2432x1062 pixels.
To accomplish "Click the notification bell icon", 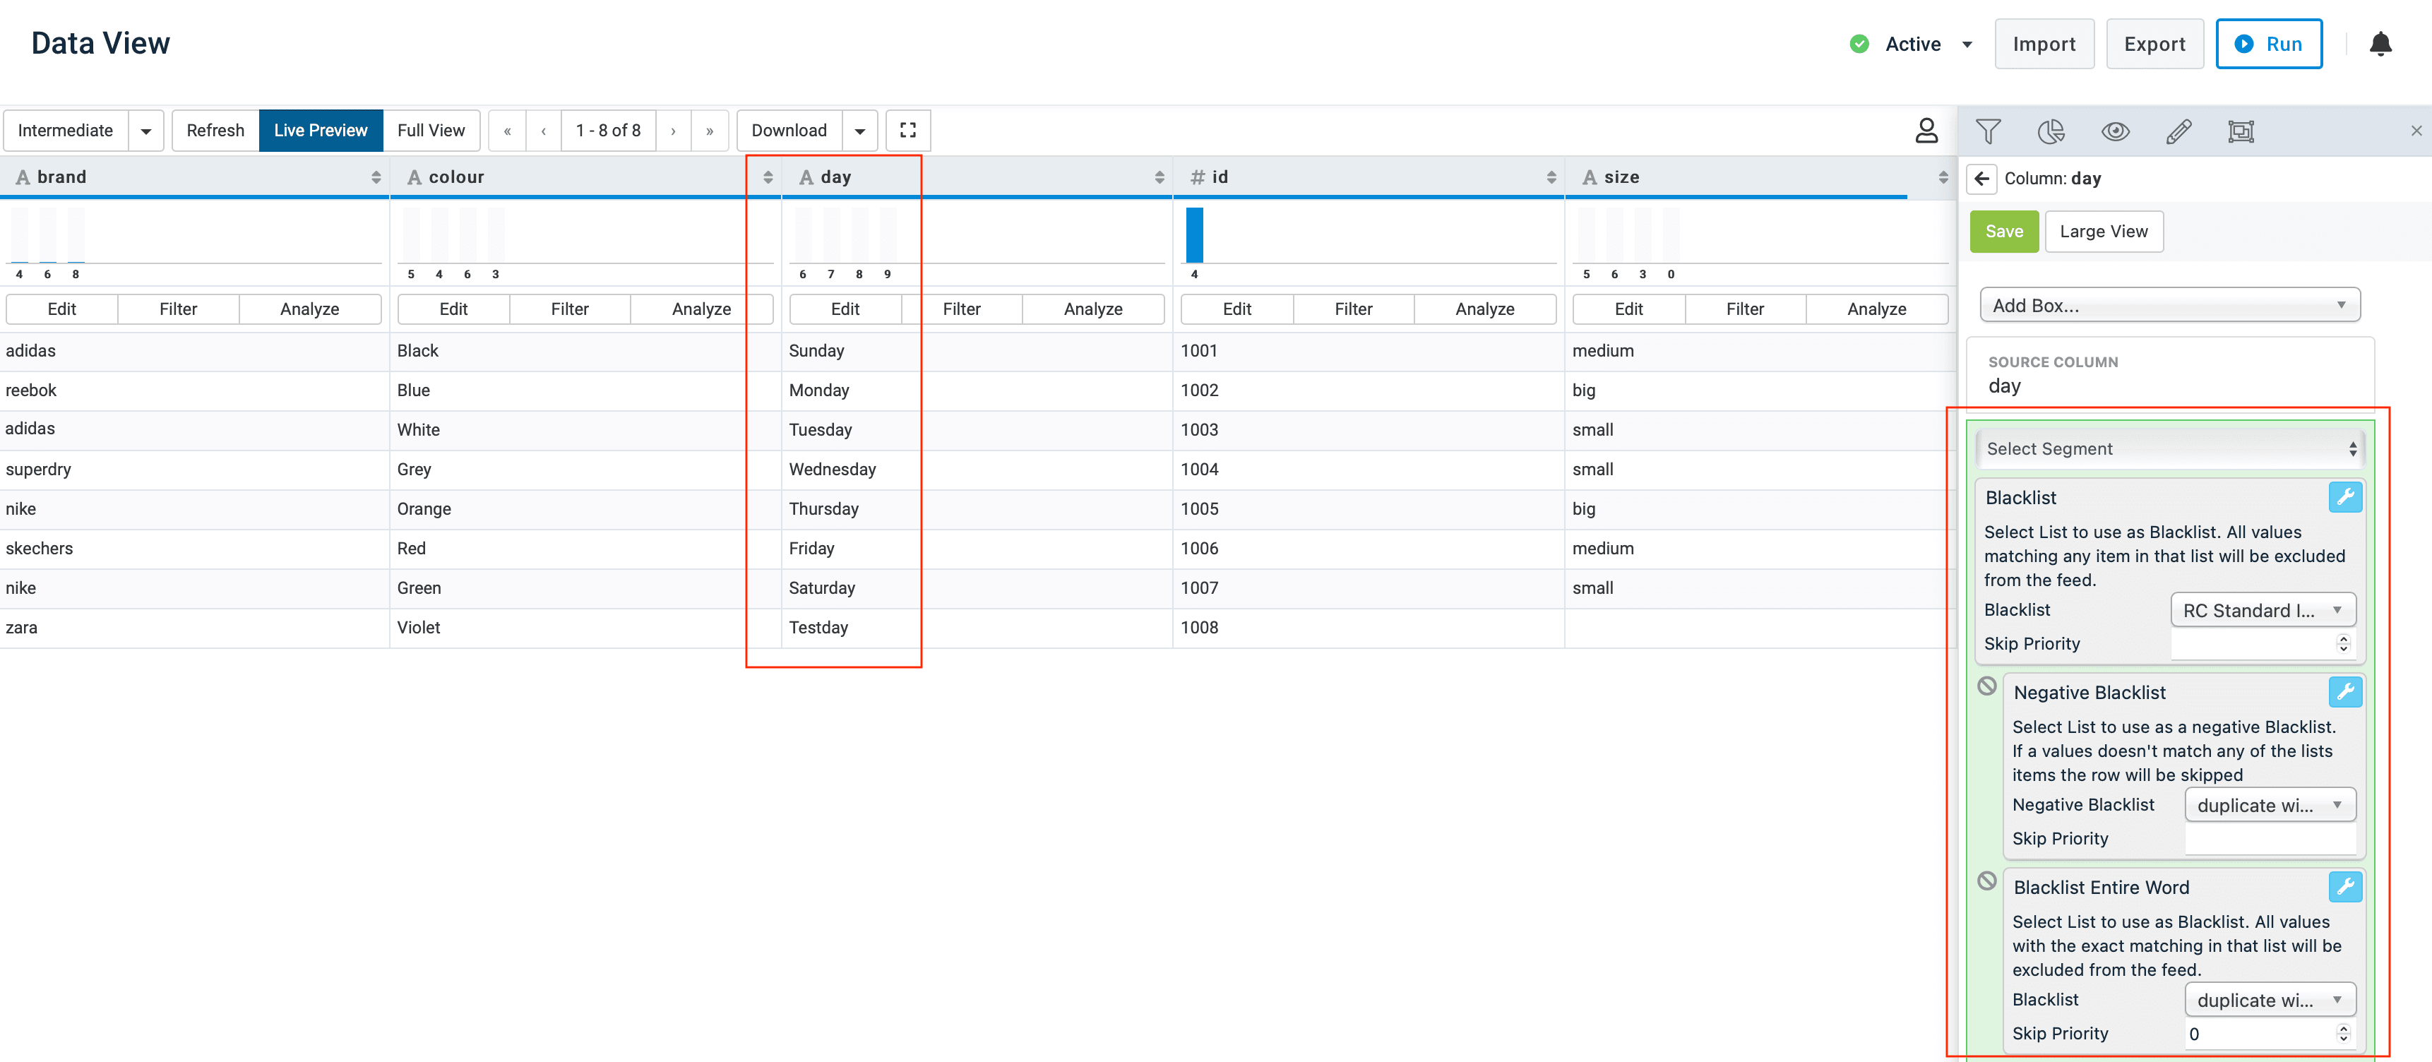I will pyautogui.click(x=2380, y=44).
